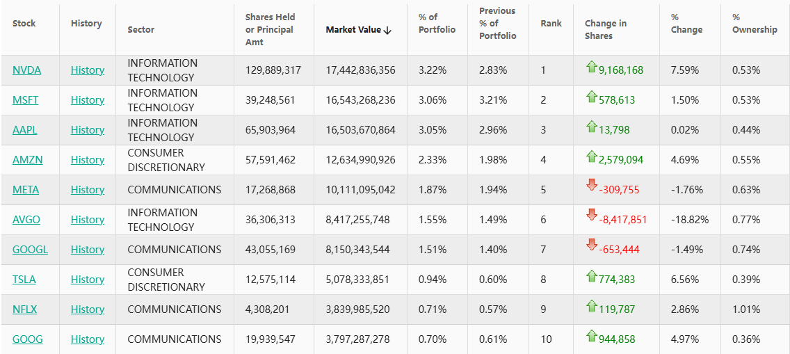Image resolution: width=790 pixels, height=354 pixels.
Task: Sort table by Rank column header
Action: [x=551, y=24]
